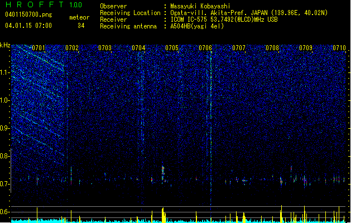
Task: Click the 0.9 kHz frequency axis label
Action: (x=5, y=128)
